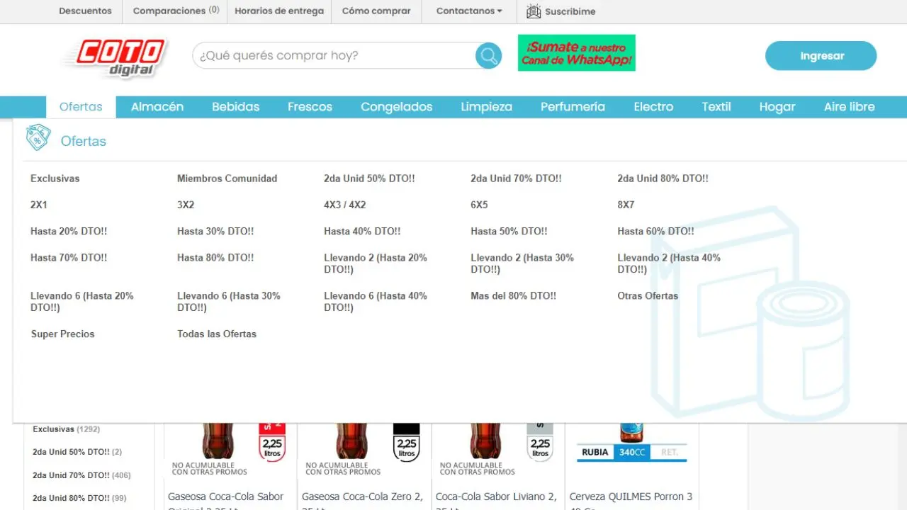Select the 2X1 offer
Viewport: 907px width, 510px height.
pyautogui.click(x=39, y=205)
